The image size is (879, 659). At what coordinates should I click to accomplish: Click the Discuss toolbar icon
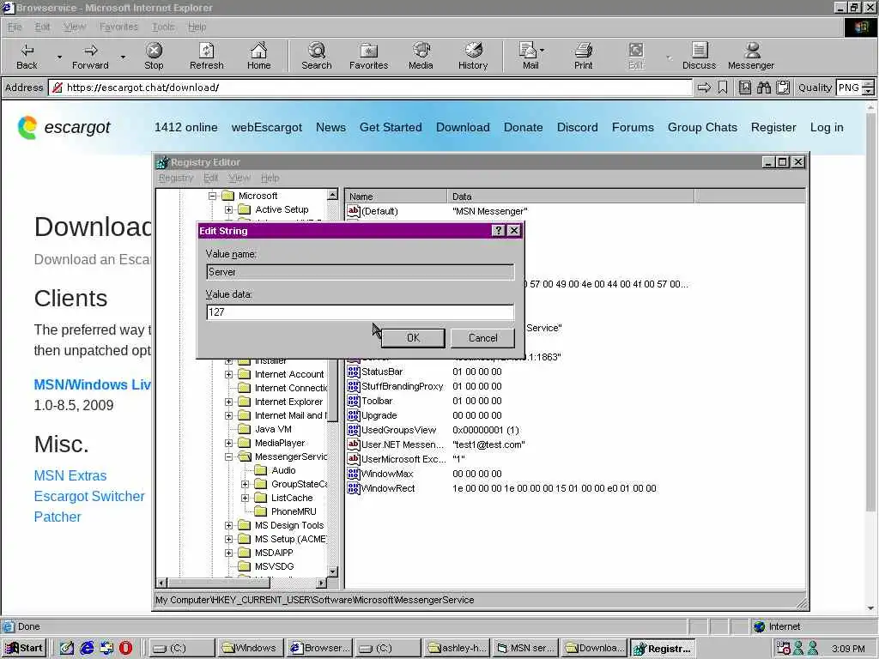tap(699, 56)
